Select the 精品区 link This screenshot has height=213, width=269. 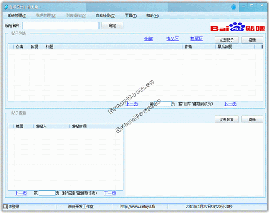172,39
